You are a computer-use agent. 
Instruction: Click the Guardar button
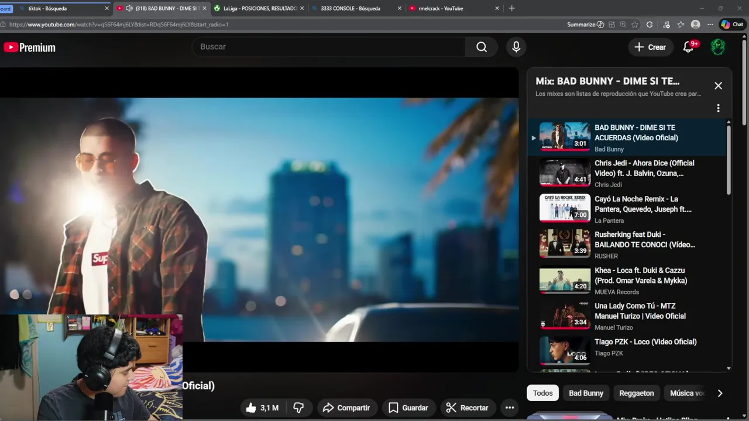point(408,408)
